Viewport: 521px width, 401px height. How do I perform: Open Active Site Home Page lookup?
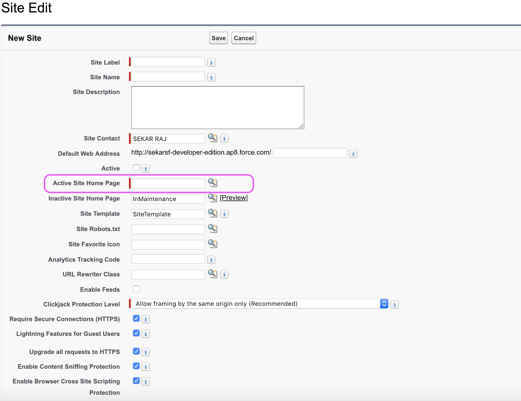click(x=212, y=183)
